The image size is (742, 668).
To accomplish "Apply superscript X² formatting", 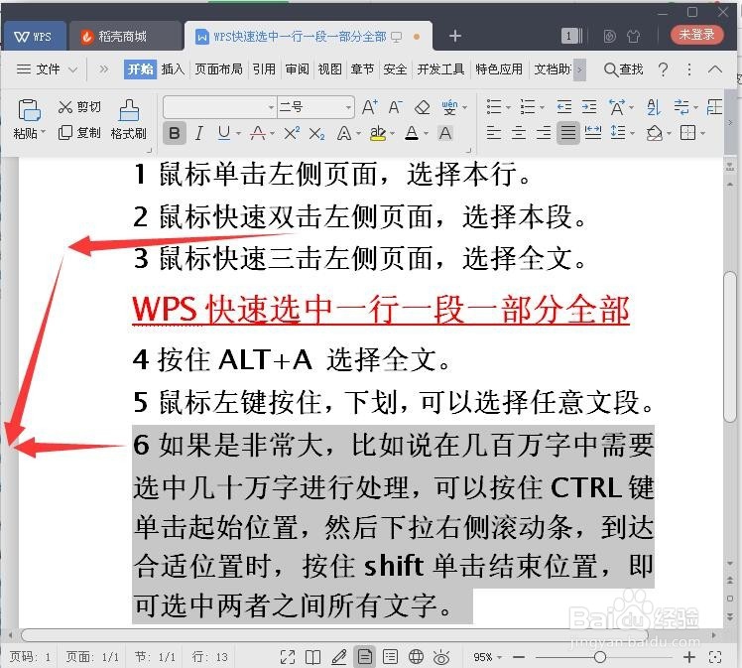I will coord(292,134).
